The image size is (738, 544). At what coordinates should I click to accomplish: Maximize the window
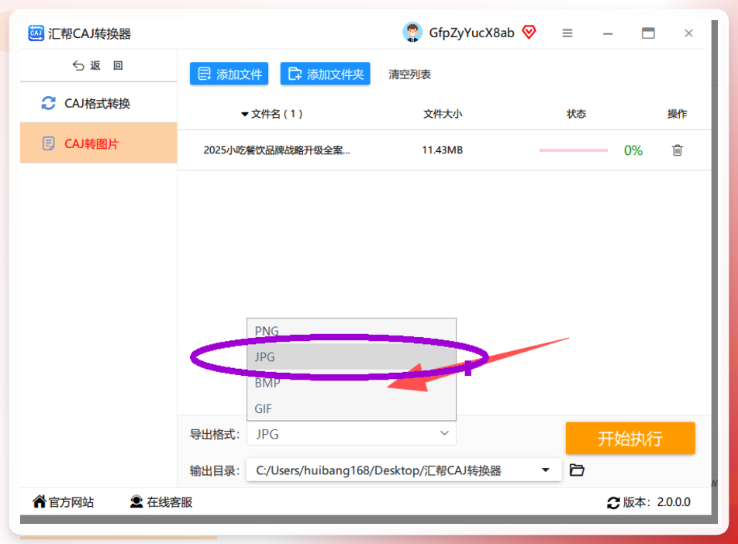coord(648,33)
